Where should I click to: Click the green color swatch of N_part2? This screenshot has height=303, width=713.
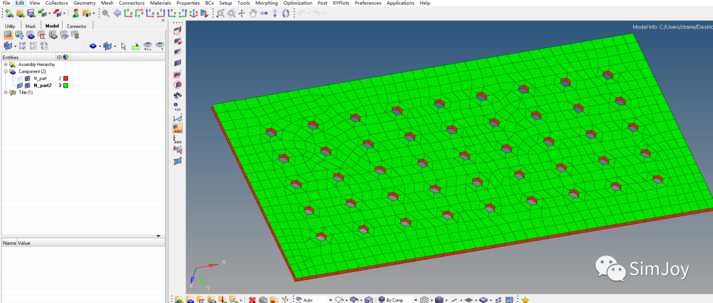tap(65, 85)
